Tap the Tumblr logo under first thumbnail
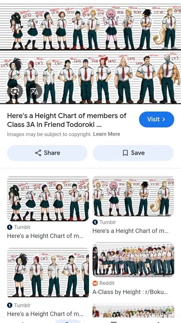This screenshot has width=181, height=323. [10, 227]
